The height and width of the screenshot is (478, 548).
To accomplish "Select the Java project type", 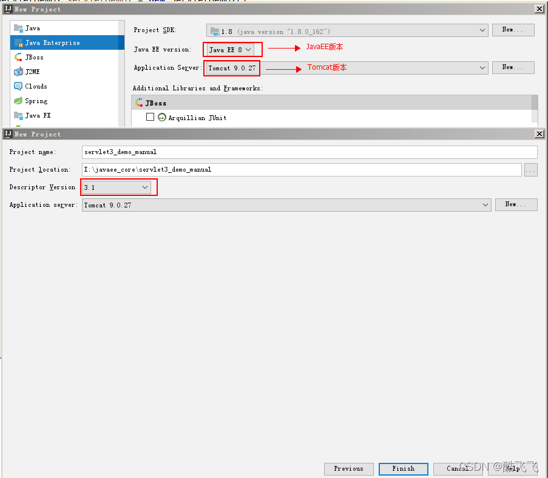I will point(65,28).
